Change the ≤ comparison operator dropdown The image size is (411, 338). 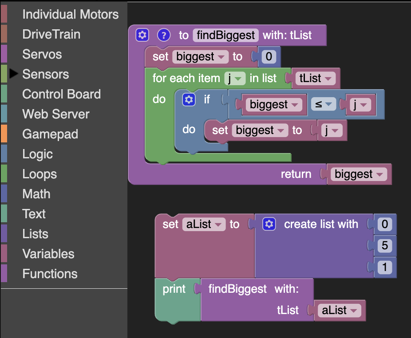pyautogui.click(x=324, y=104)
